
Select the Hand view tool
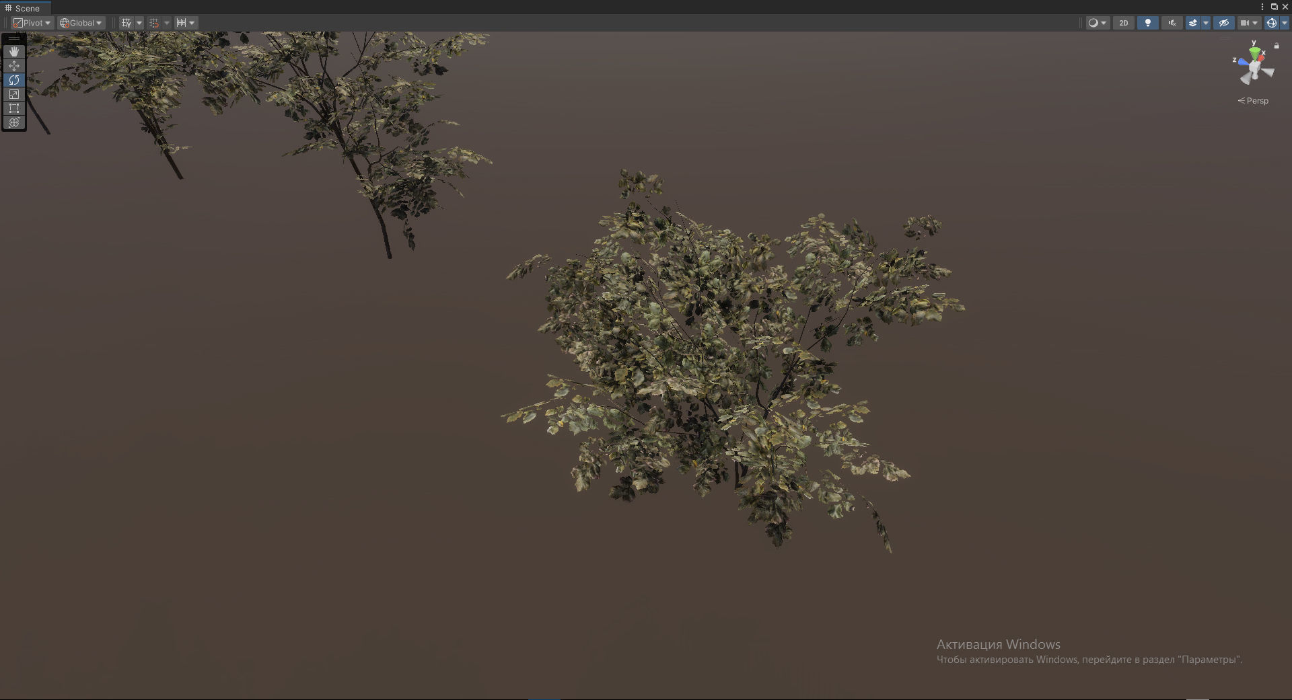[x=14, y=52]
